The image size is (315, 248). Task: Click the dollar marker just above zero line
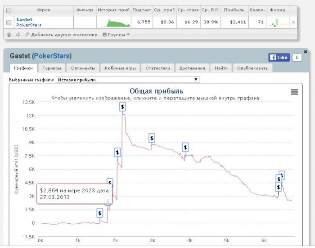100,213
